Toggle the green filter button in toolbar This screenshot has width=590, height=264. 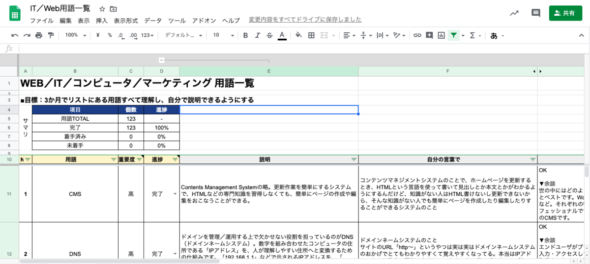[453, 35]
